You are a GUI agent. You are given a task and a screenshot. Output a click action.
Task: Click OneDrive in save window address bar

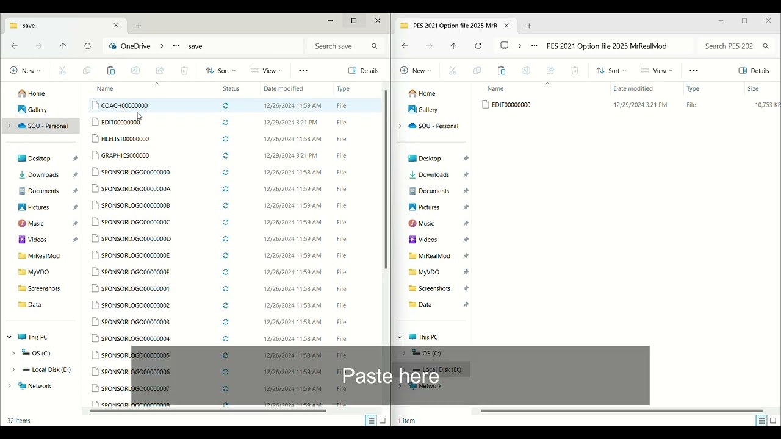pyautogui.click(x=137, y=46)
